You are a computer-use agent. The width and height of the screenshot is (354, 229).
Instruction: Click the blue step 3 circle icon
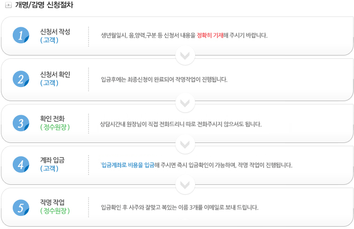point(21,123)
